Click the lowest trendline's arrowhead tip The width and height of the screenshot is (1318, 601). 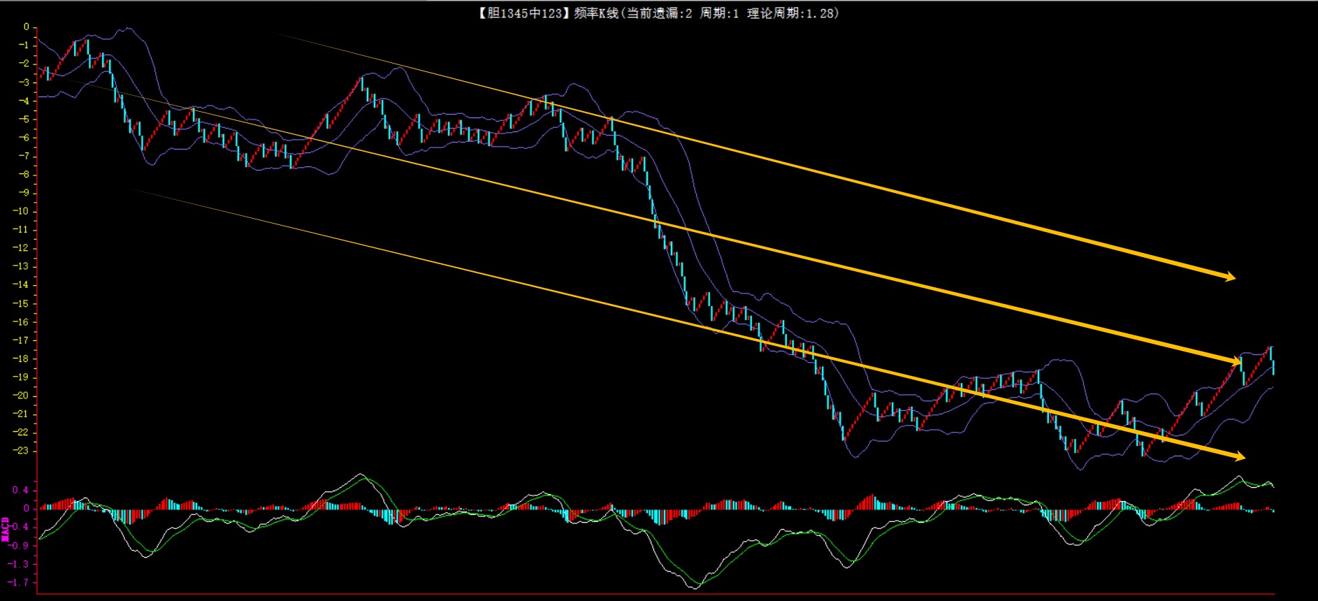(x=1245, y=458)
